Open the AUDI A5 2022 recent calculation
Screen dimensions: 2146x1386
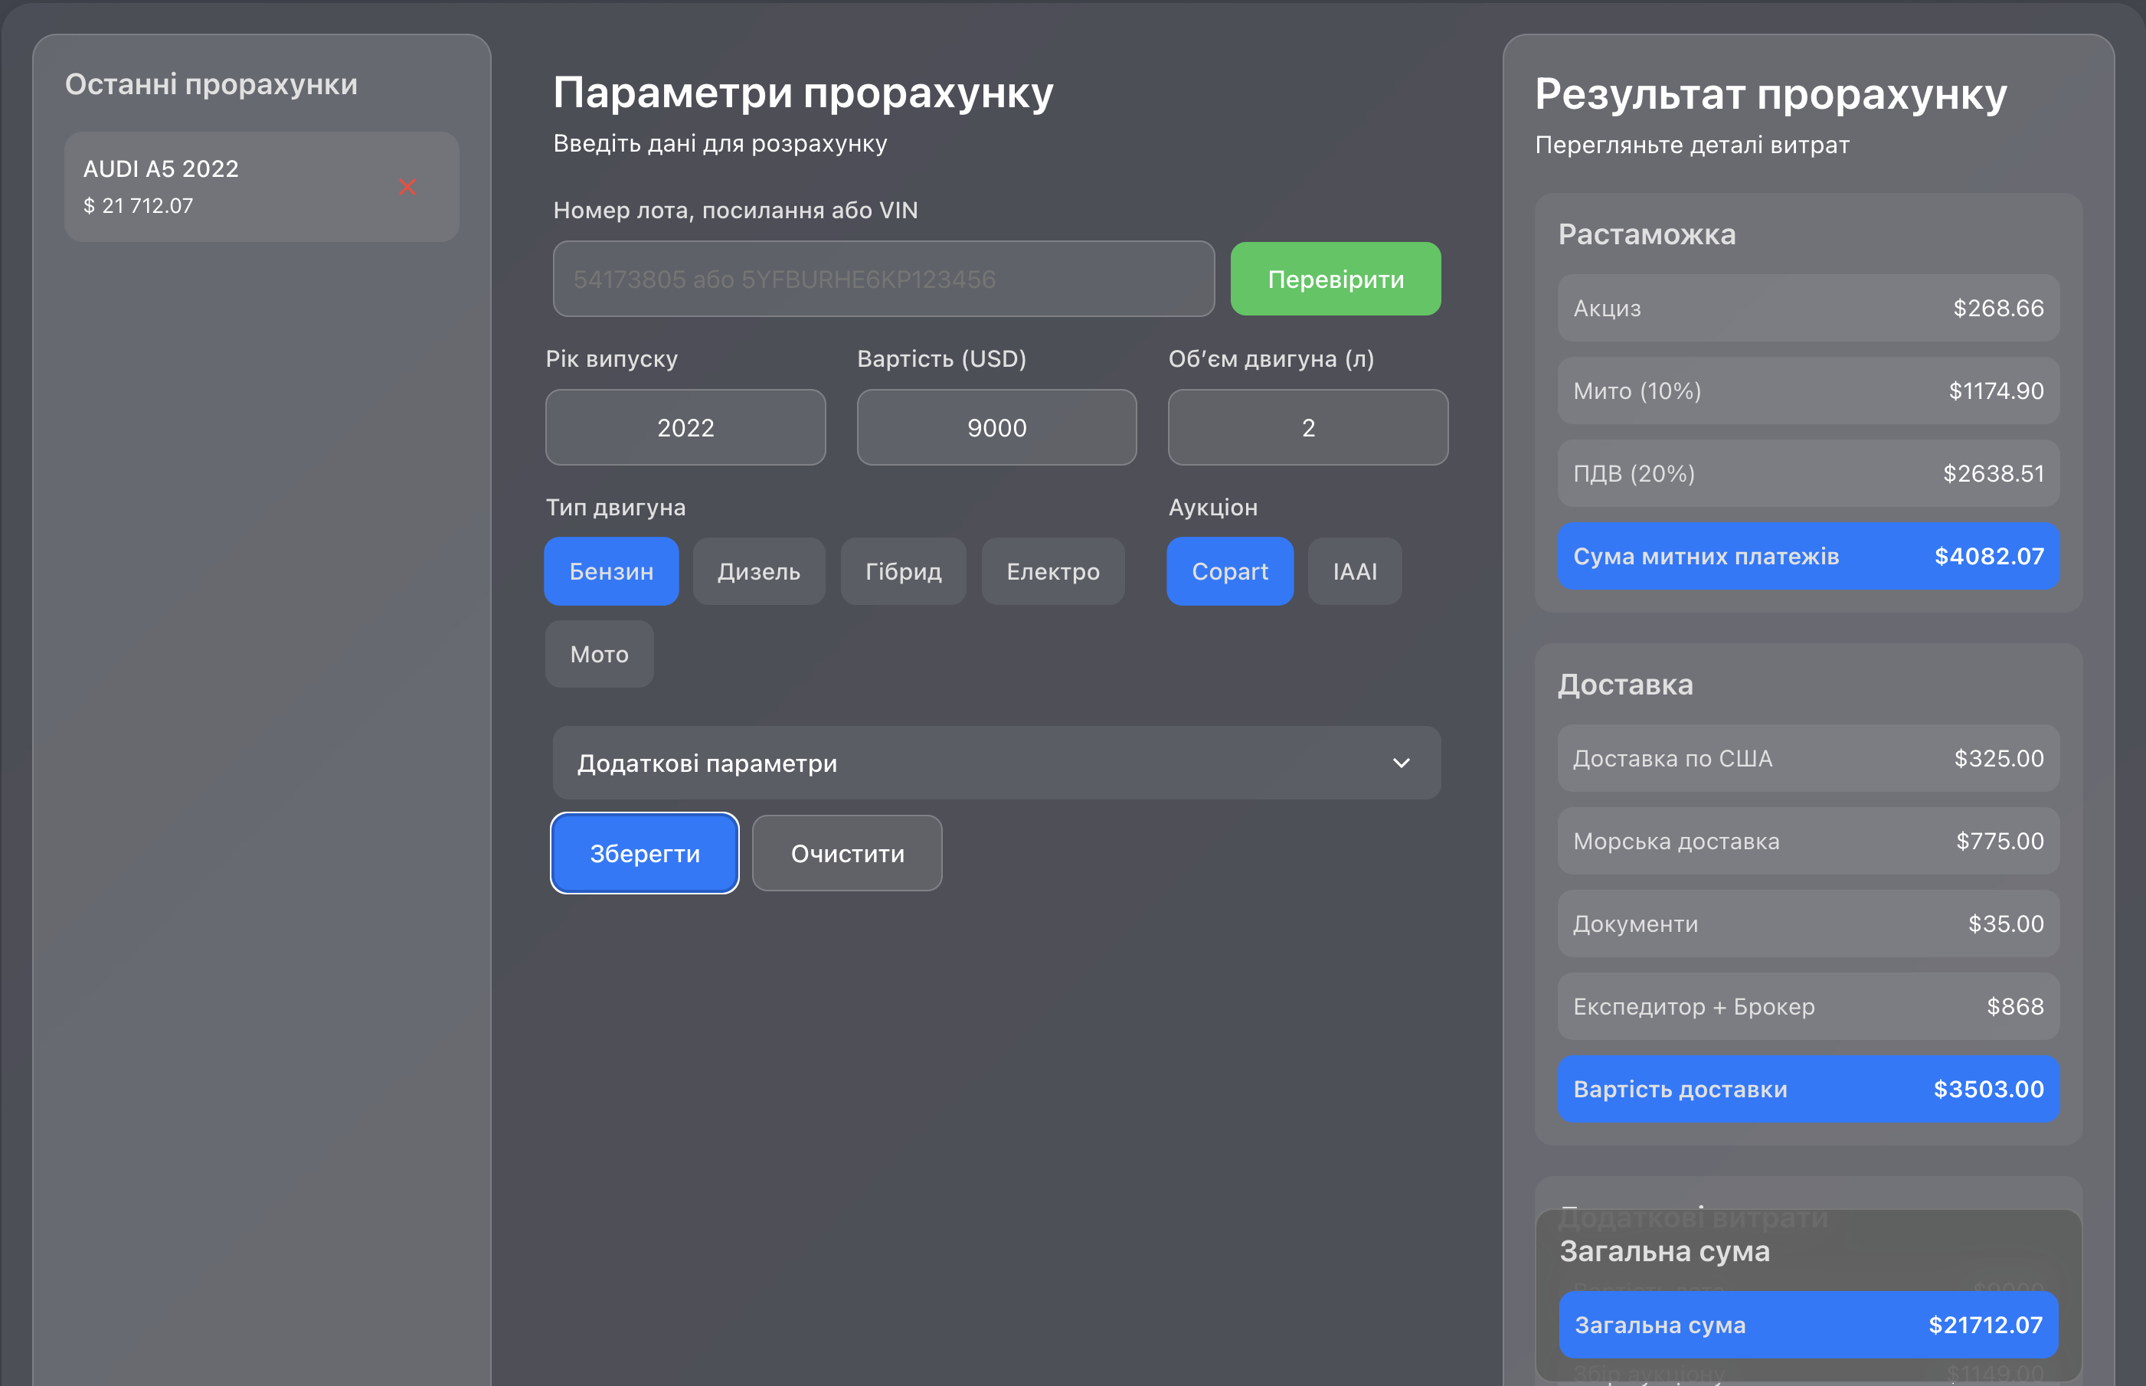click(x=225, y=186)
